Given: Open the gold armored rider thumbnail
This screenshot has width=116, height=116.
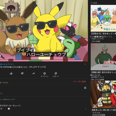Looking at the screenshot, I should (x=103, y=94).
